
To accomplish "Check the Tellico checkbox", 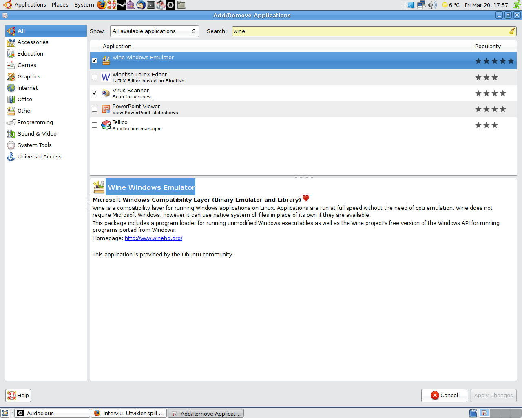I will [x=94, y=125].
